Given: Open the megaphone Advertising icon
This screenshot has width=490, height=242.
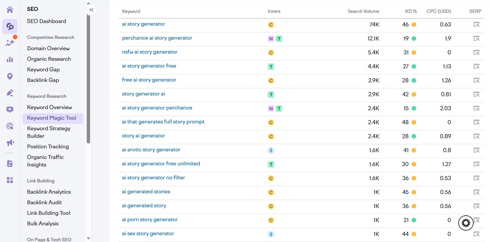Looking at the screenshot, I should [x=10, y=143].
